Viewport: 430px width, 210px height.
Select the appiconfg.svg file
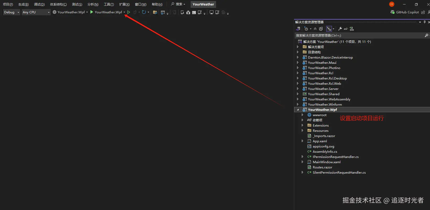tap(324, 146)
